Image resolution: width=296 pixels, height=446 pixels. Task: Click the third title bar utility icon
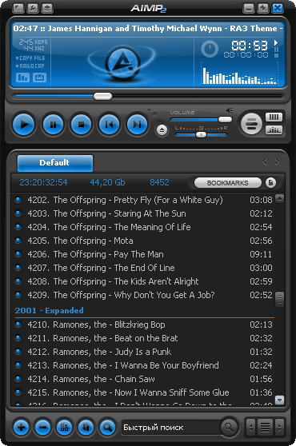(x=47, y=8)
